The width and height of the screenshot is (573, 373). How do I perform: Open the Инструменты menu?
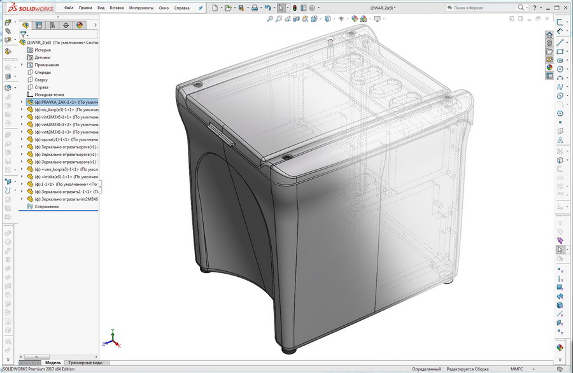(x=141, y=8)
